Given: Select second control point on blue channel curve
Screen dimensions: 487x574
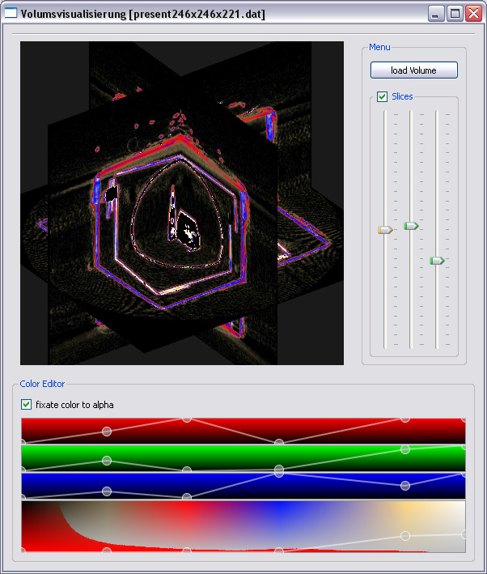Looking at the screenshot, I should [x=107, y=491].
